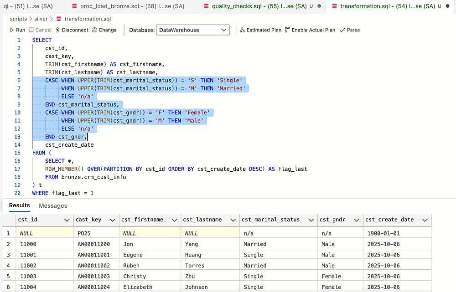Click Change connection icon
456x292 pixels.
click(x=94, y=30)
